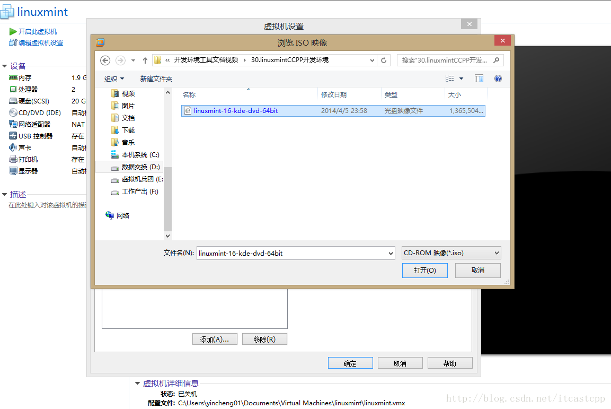The image size is (611, 409).
Task: Go up one folder level
Action: 145,60
